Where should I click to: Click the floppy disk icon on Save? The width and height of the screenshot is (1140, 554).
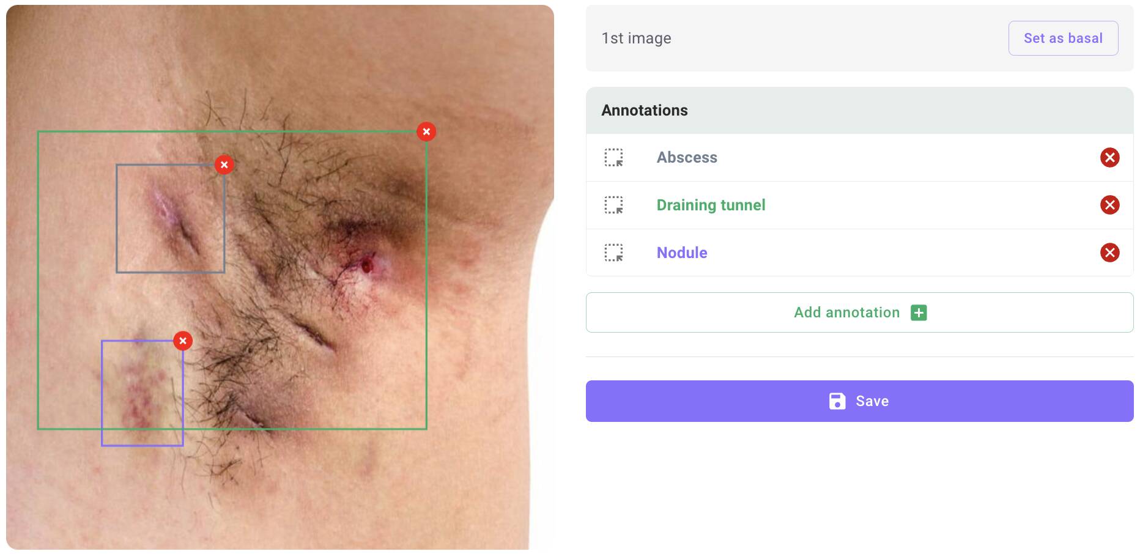(x=837, y=401)
